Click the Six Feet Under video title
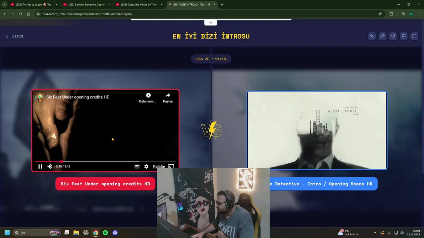 coord(78,97)
